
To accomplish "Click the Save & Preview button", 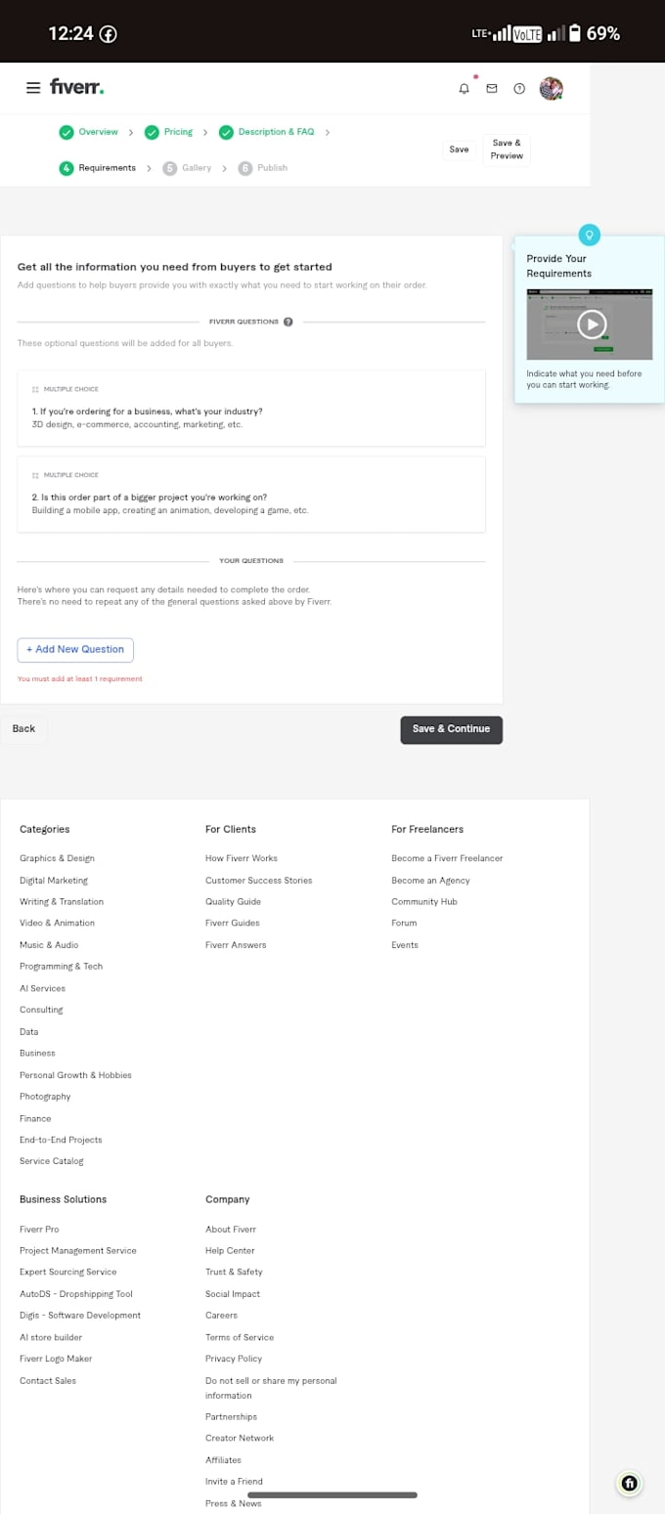I will coord(507,150).
